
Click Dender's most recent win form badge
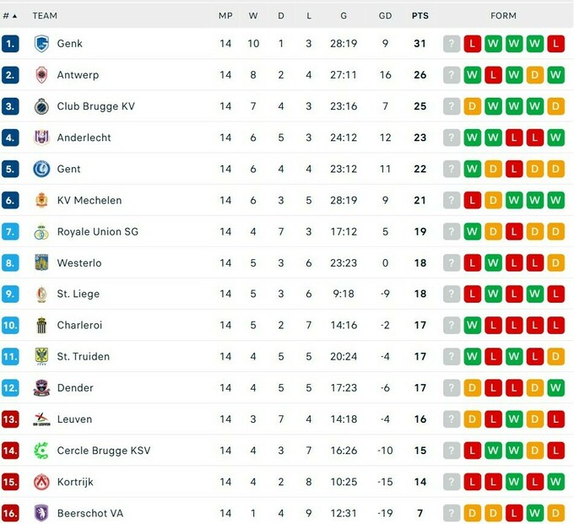pyautogui.click(x=555, y=388)
